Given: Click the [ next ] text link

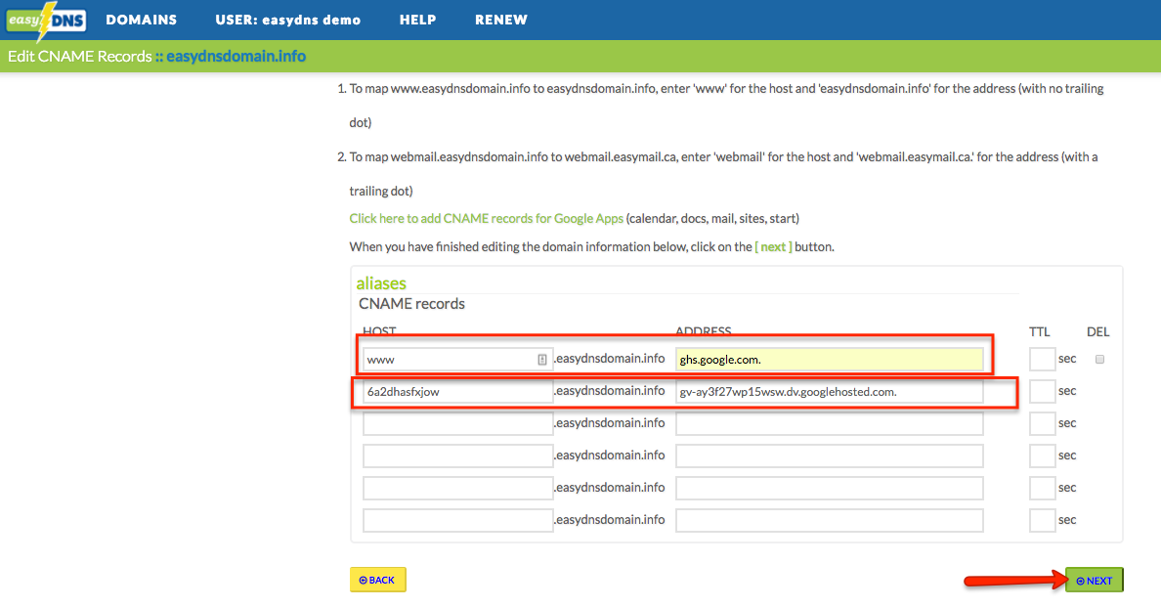Looking at the screenshot, I should pyautogui.click(x=773, y=246).
